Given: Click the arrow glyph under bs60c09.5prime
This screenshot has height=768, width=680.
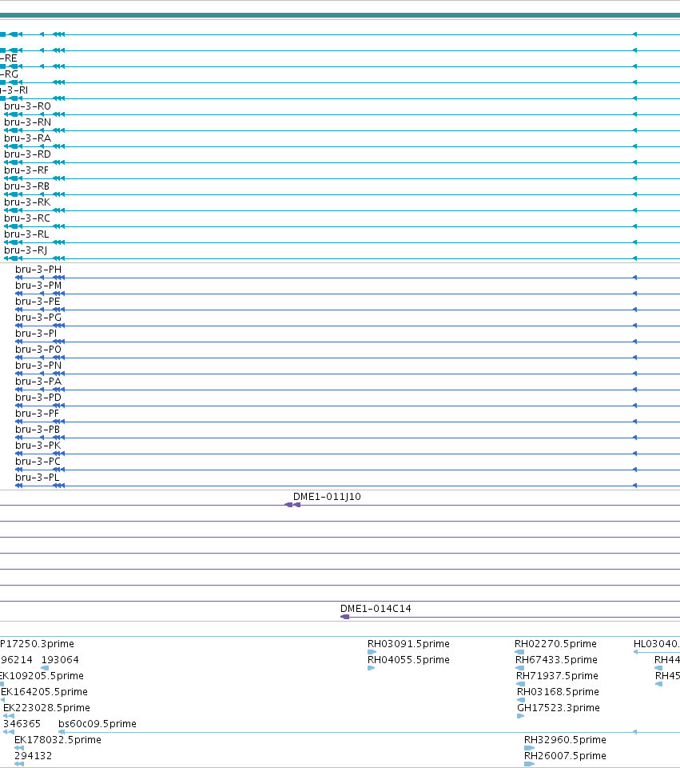Looking at the screenshot, I should click(62, 732).
